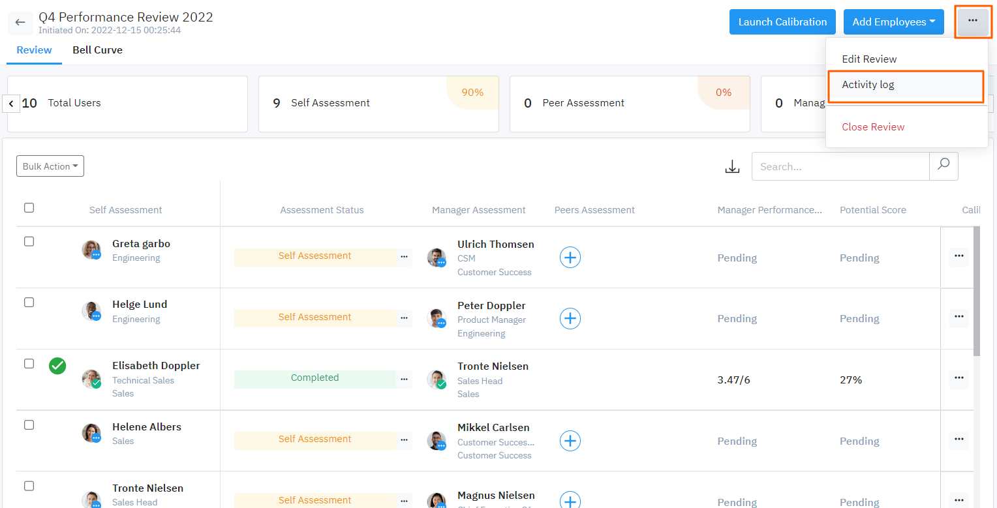Screen dimensions: 997x508
Task: Choose Close Review in the dropdown menu
Action: point(873,127)
